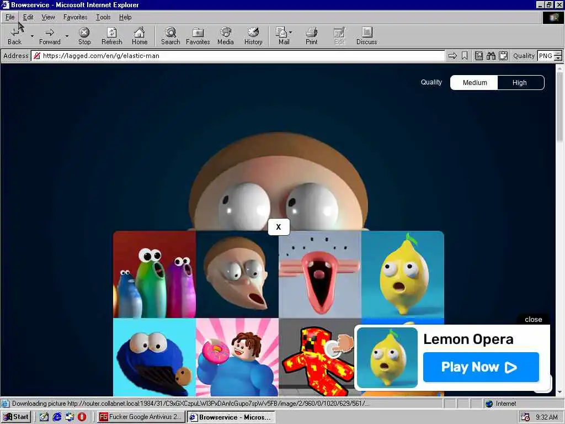The image size is (565, 424).
Task: Click the 9:32 AM clock
Action: 546,417
